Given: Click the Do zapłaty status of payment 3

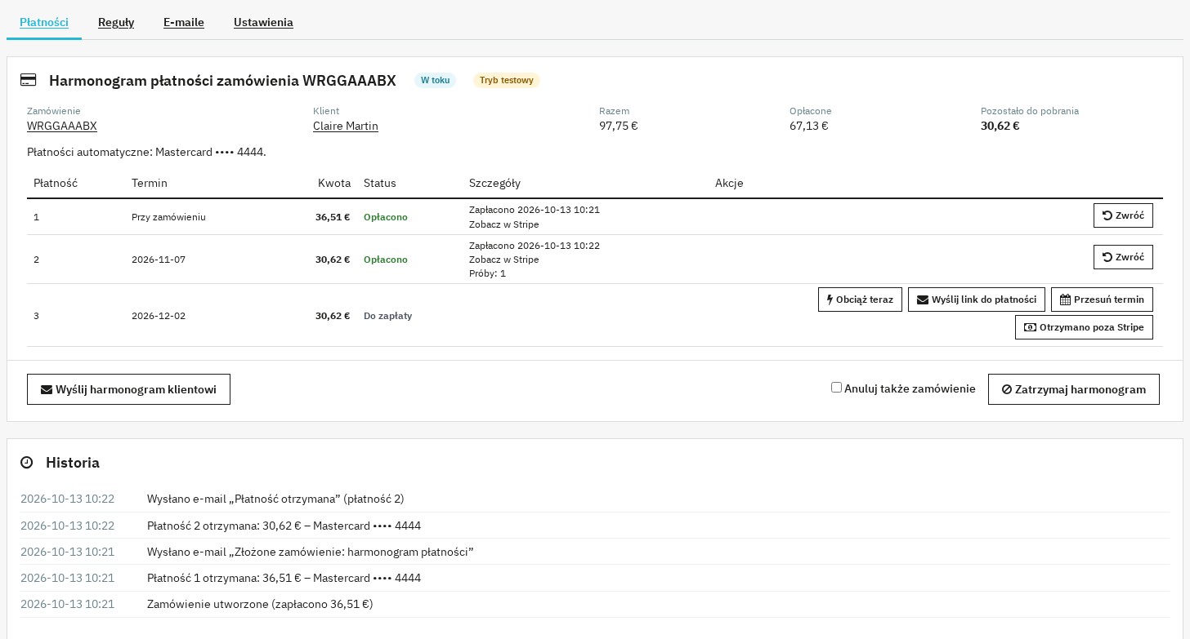Looking at the screenshot, I should coord(388,316).
